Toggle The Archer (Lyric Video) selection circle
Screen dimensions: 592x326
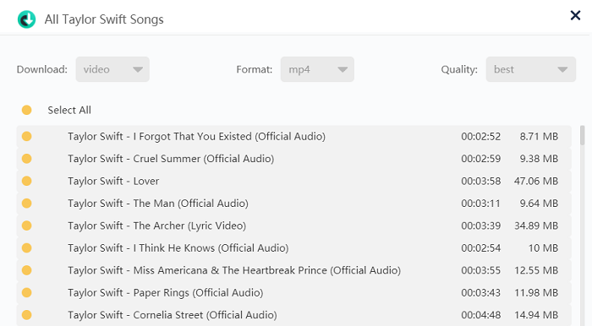coord(26,225)
